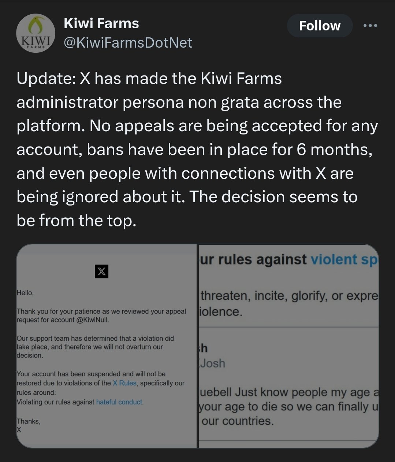Open the Kiwi Farms display name
Image resolution: width=395 pixels, height=462 pixels.
tap(101, 23)
